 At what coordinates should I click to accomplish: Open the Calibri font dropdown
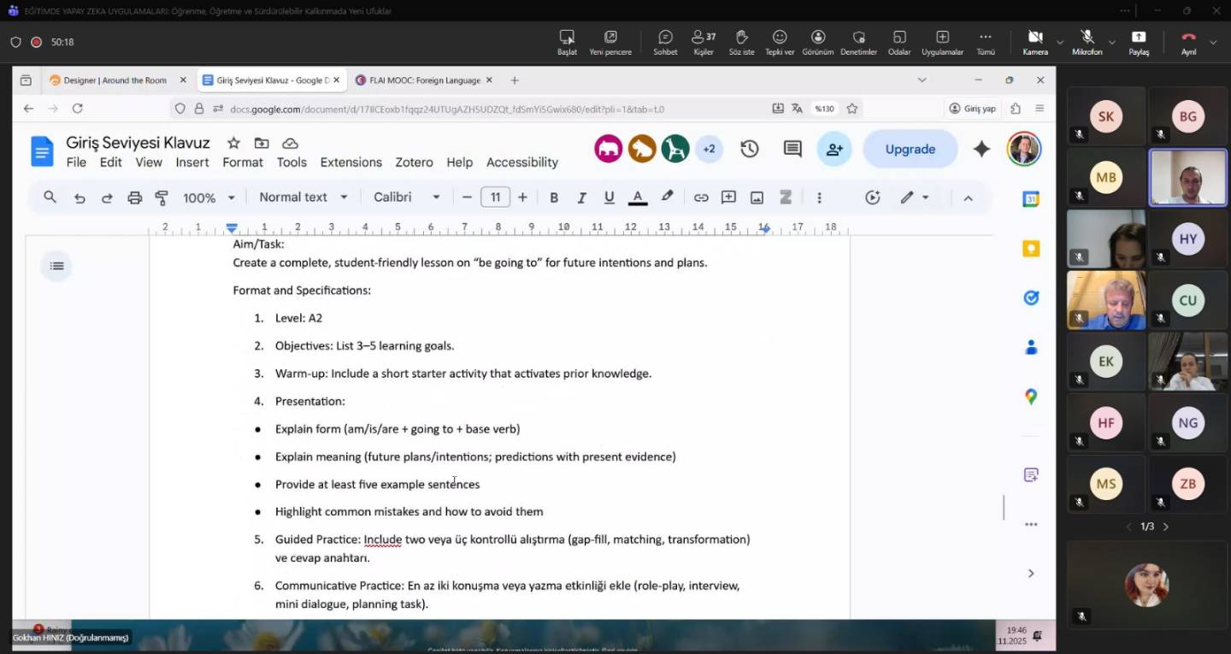pyautogui.click(x=407, y=197)
